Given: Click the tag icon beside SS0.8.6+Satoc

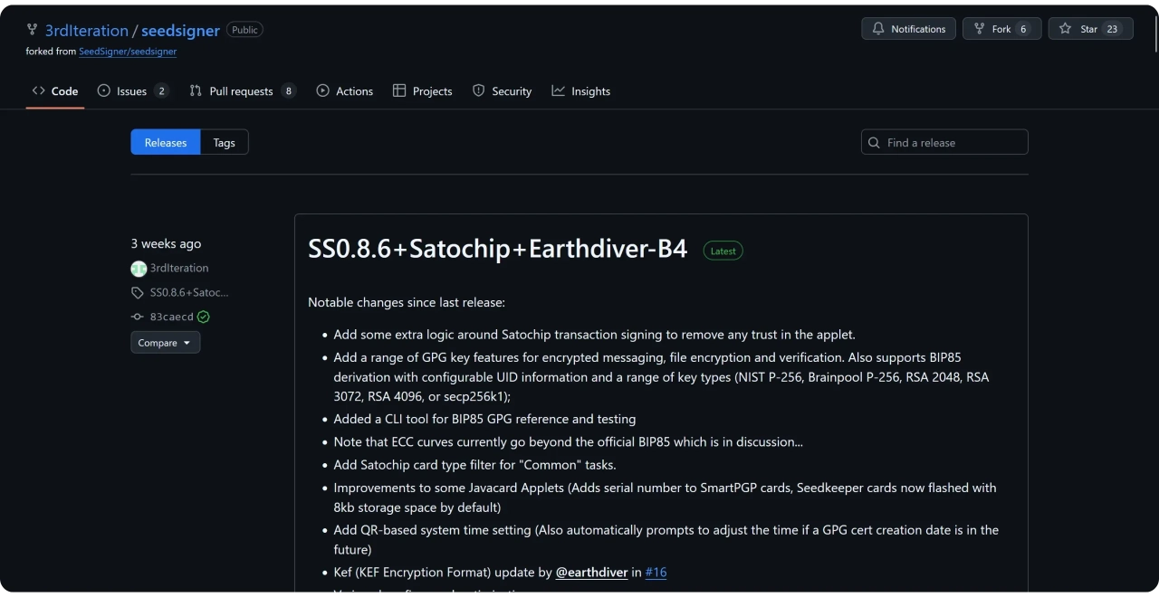Looking at the screenshot, I should [138, 293].
